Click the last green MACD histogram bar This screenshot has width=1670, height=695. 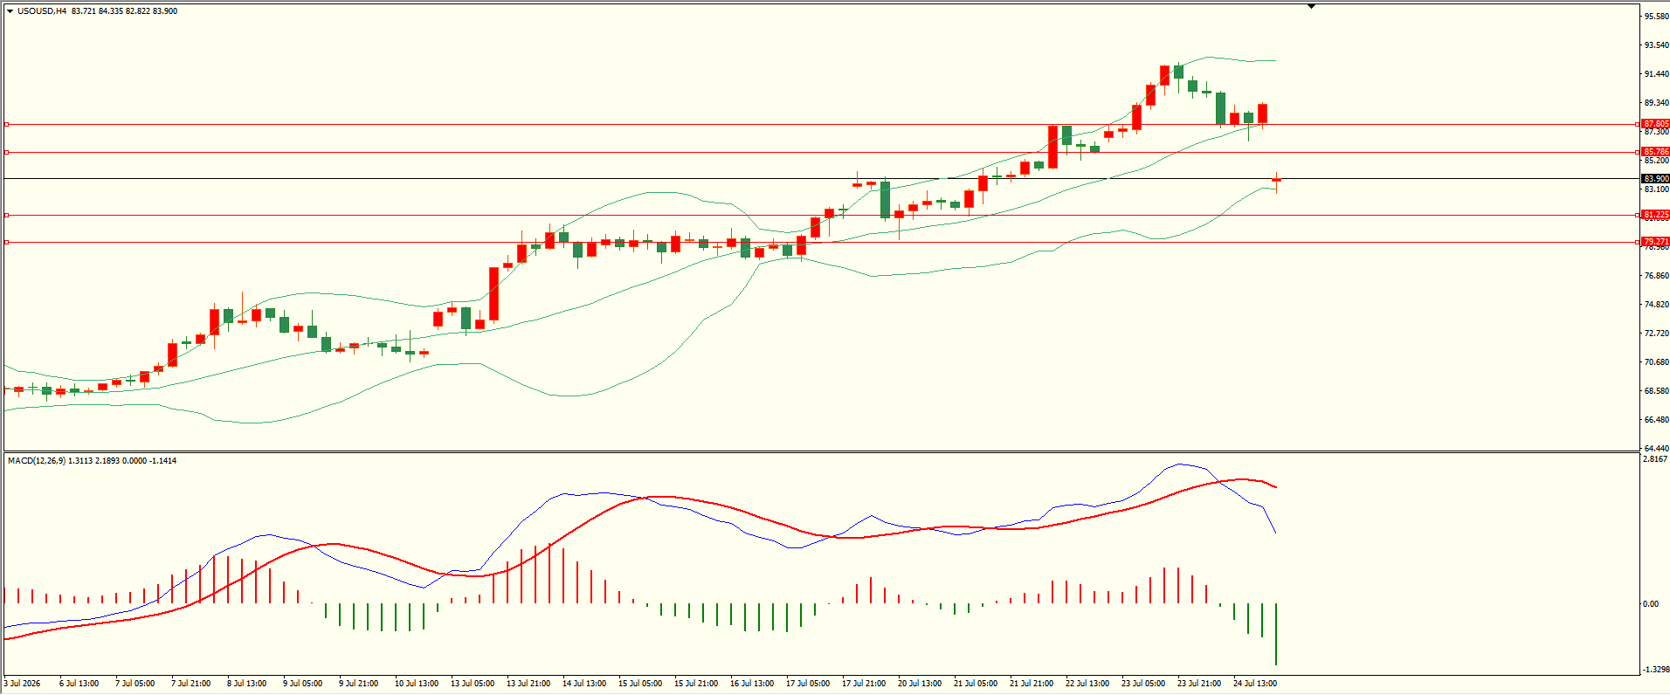tap(1276, 634)
